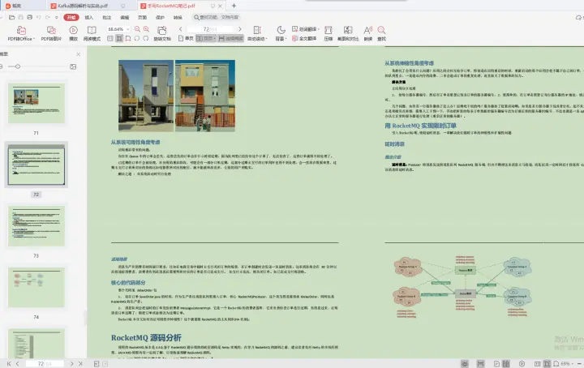Click the 朗读 read-aloud tool

[x=368, y=33]
